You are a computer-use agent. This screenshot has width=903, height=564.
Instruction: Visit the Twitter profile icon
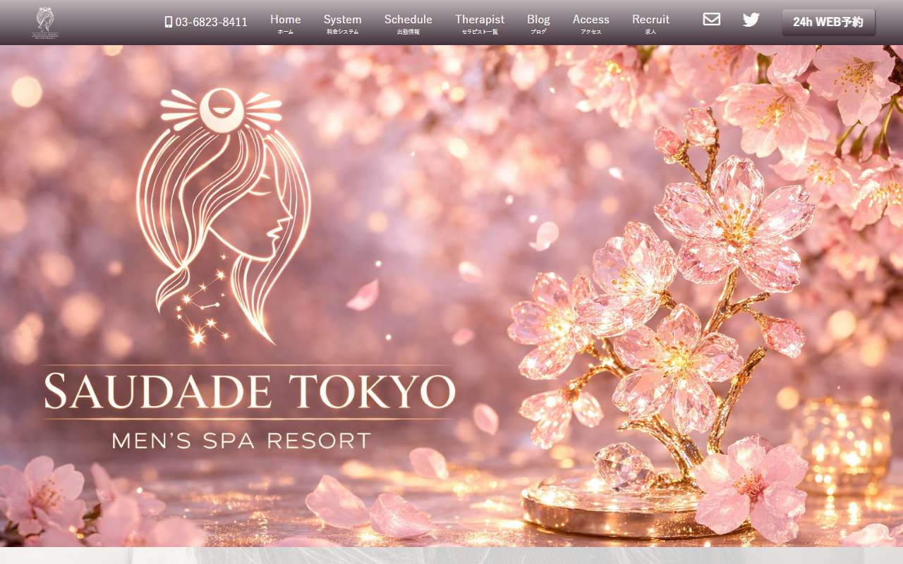(x=751, y=20)
